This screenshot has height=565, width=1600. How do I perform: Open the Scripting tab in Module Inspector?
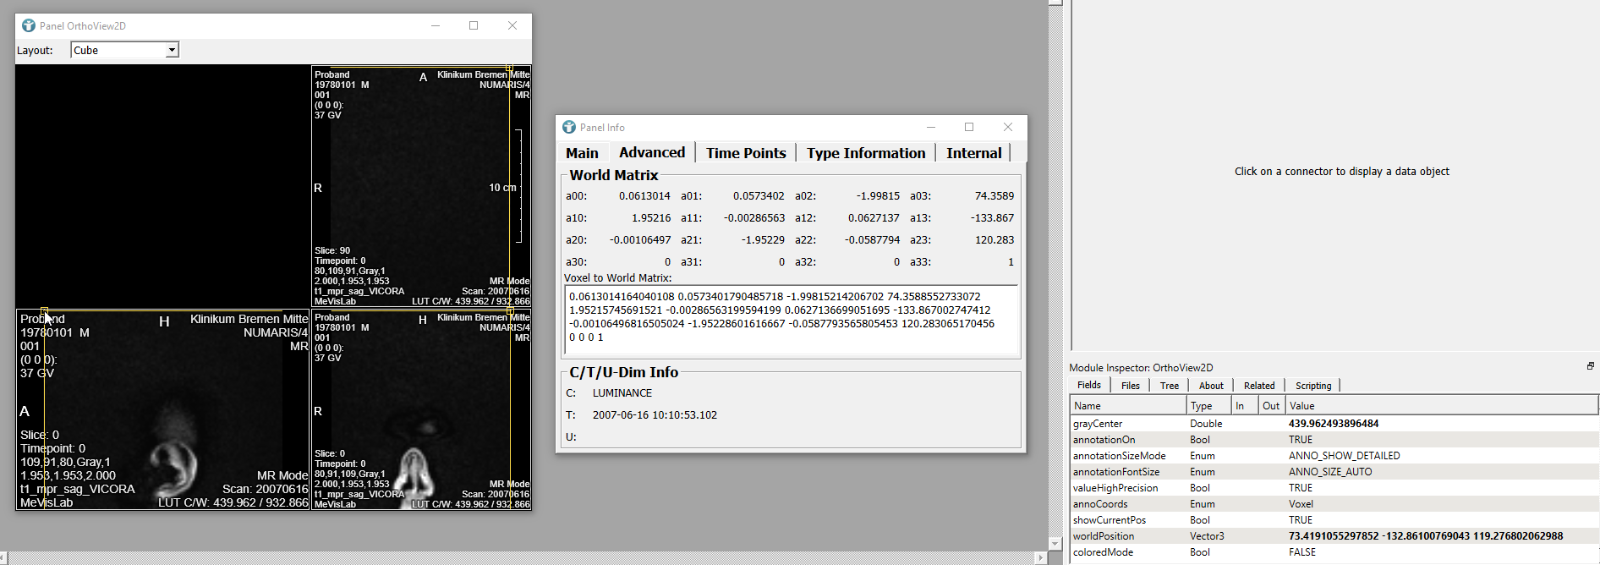pos(1312,386)
